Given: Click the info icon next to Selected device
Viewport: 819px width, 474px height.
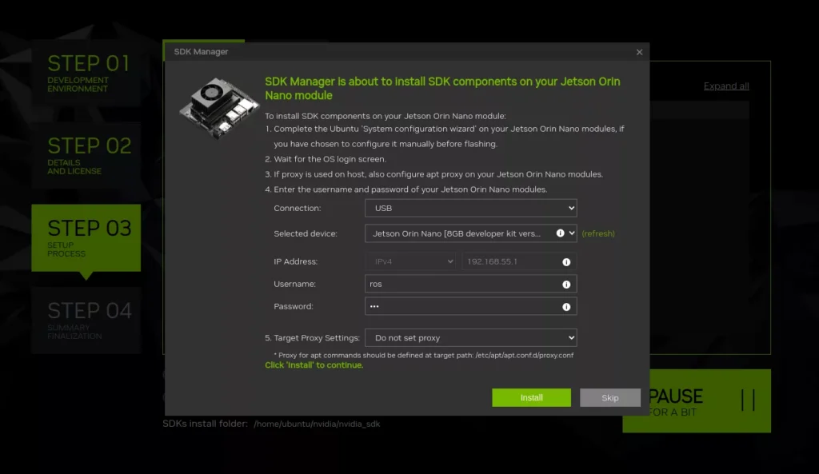Looking at the screenshot, I should click(560, 233).
